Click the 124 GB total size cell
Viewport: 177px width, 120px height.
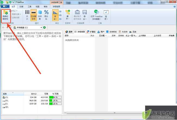33,97
